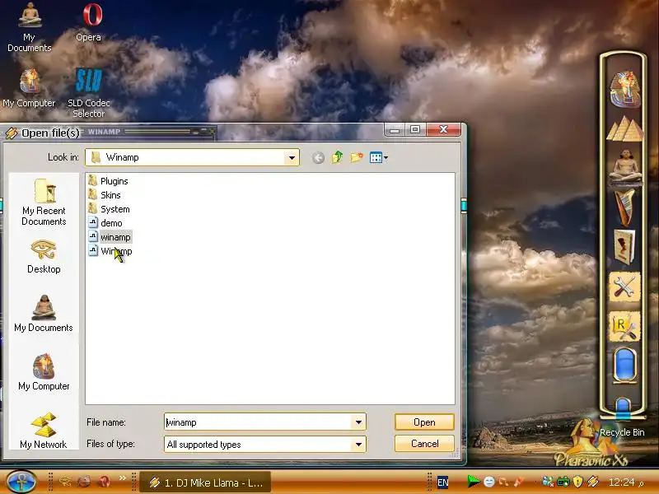The width and height of the screenshot is (659, 494).
Task: Select My Recent Documents in places bar
Action: [x=44, y=202]
